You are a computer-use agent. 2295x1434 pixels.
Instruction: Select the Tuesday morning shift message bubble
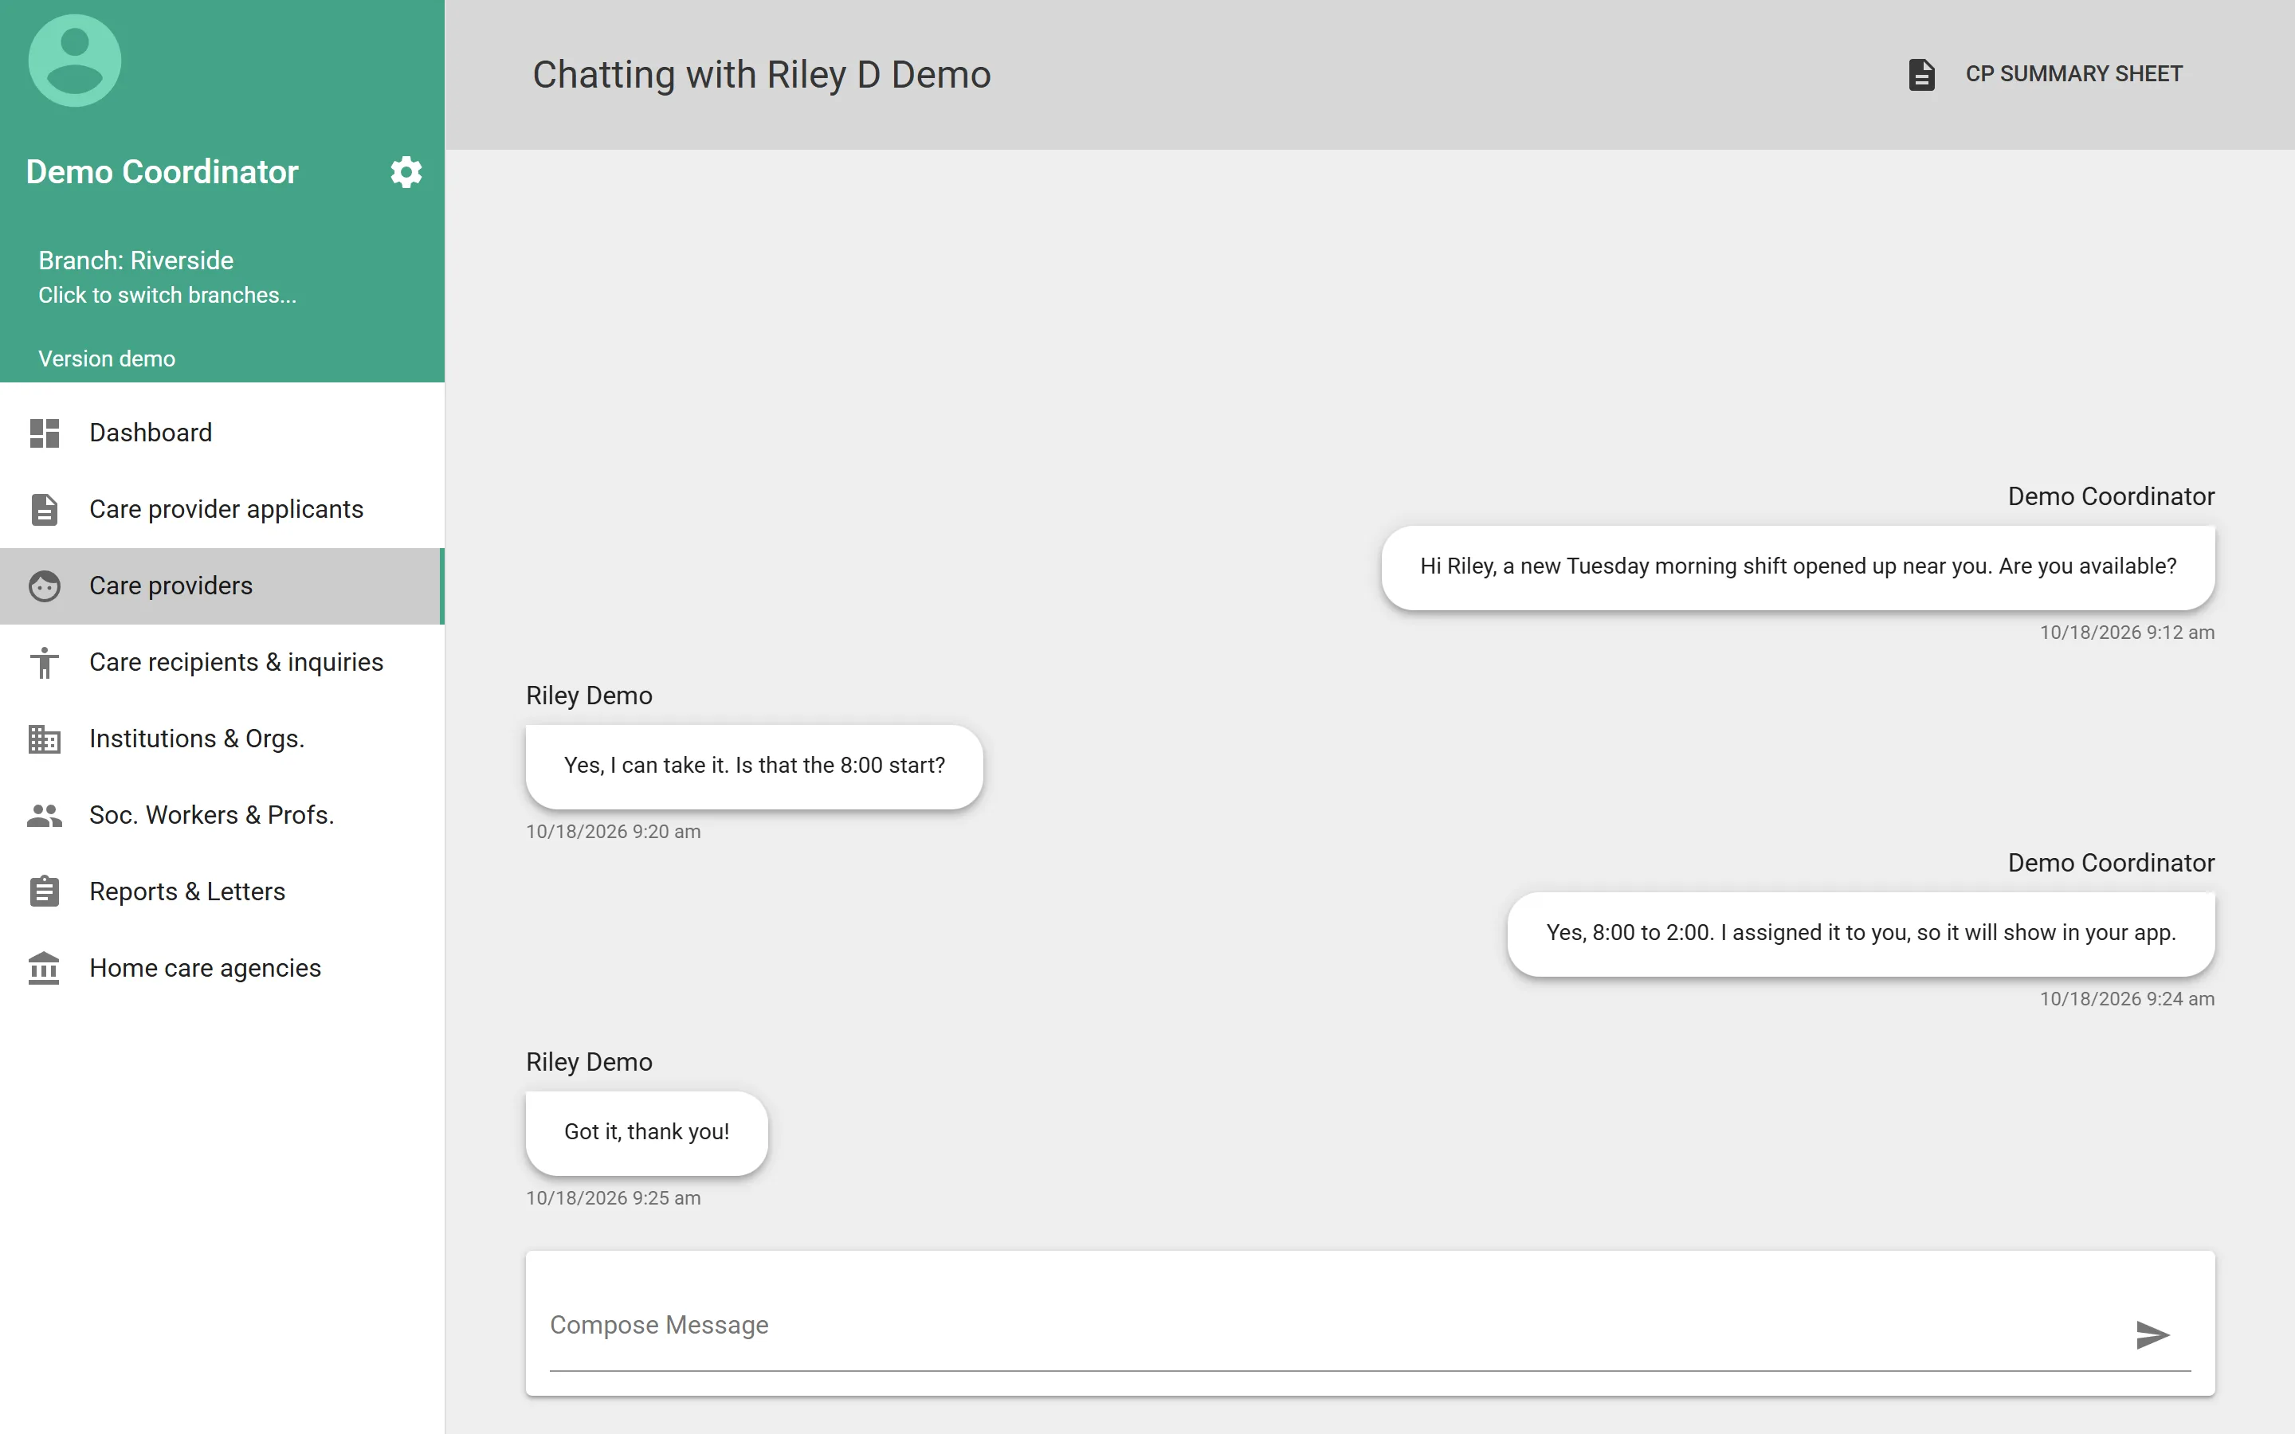pos(1798,567)
